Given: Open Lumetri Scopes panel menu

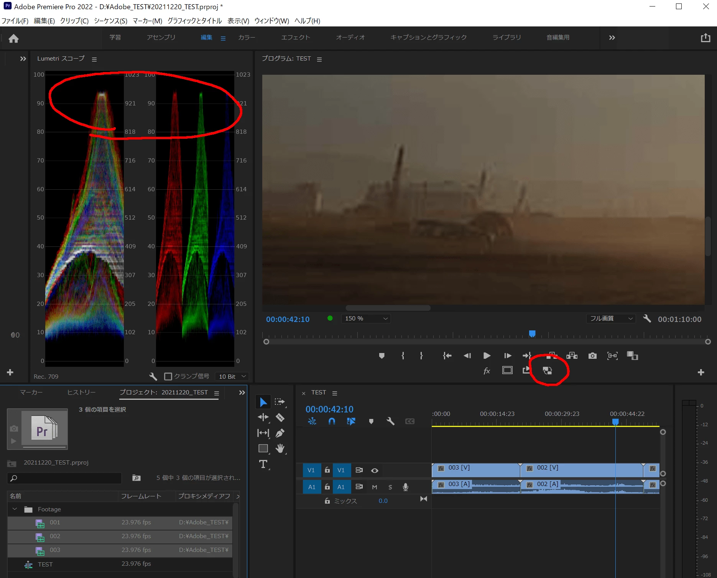Looking at the screenshot, I should click(94, 59).
